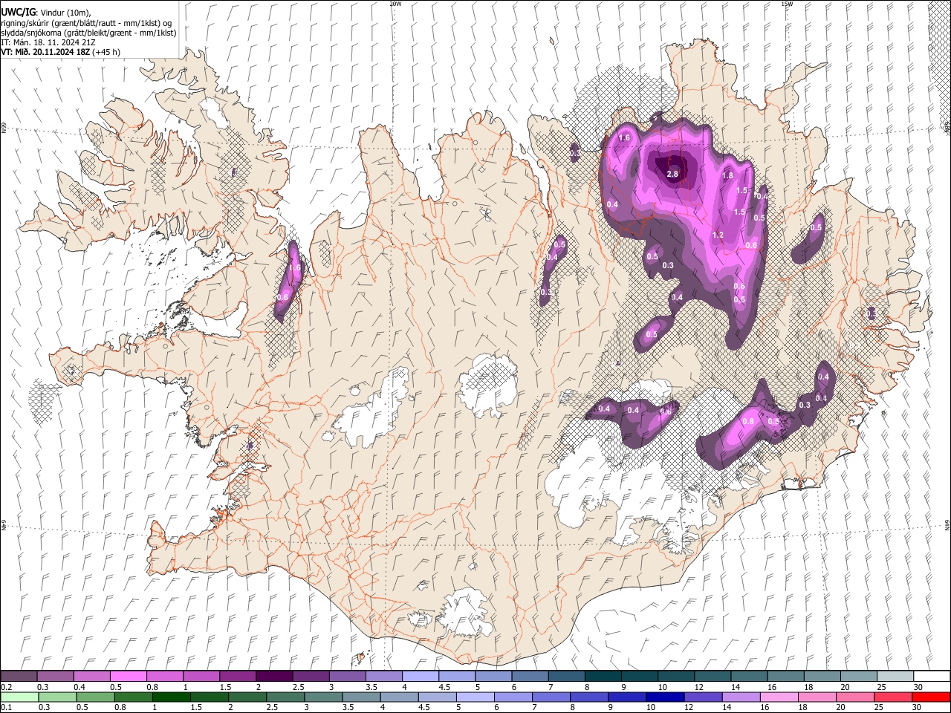Viewport: 951px width, 713px height.
Task: Pick the upper legend darkest purple 2–2.5 swatch
Action: tap(274, 676)
